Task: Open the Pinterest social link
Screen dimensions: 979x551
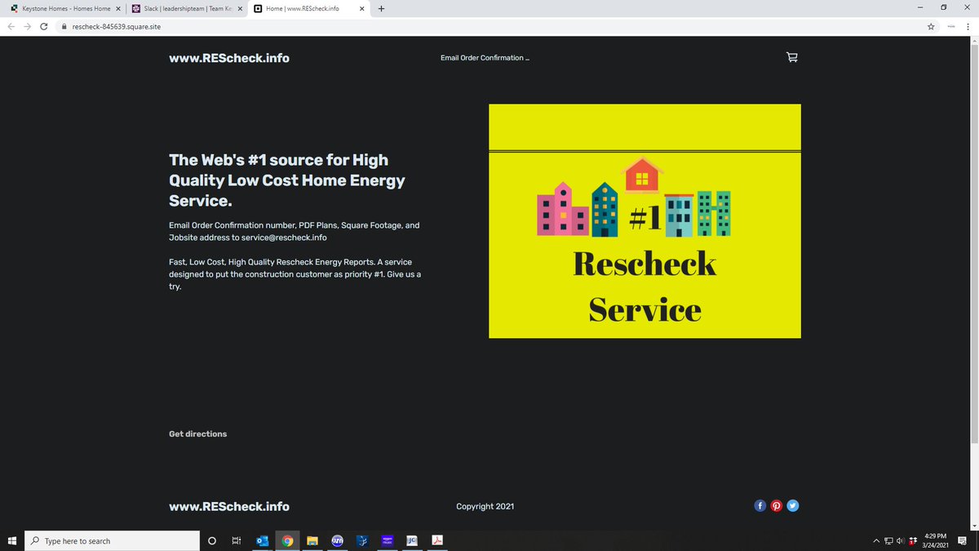Action: (x=777, y=505)
